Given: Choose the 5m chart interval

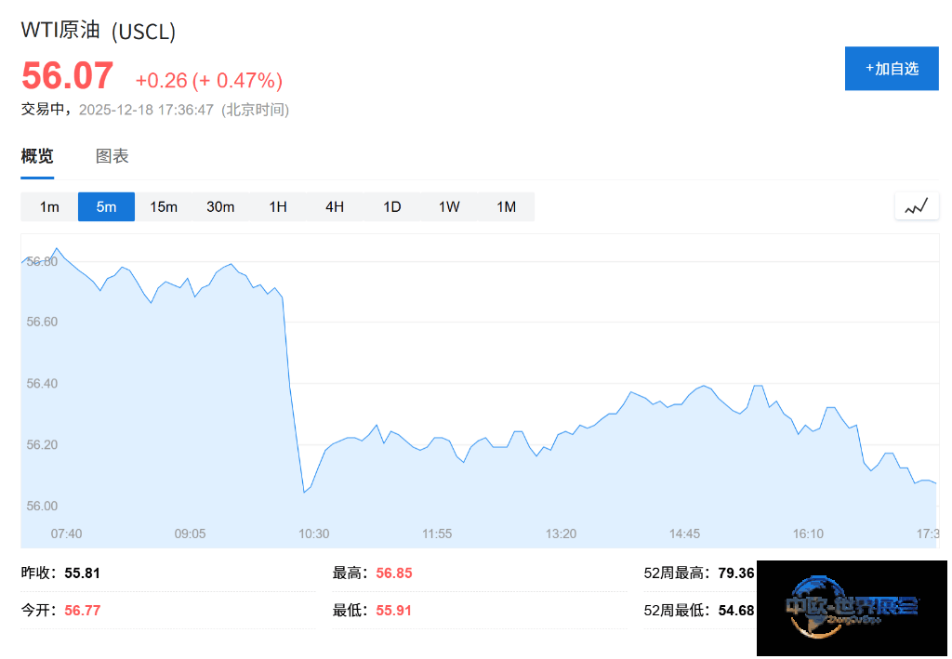Looking at the screenshot, I should (106, 206).
